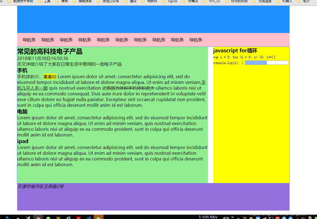This screenshot has width=317, height=219.
Task: Open WeChat from the taskbar
Action: pos(99,218)
